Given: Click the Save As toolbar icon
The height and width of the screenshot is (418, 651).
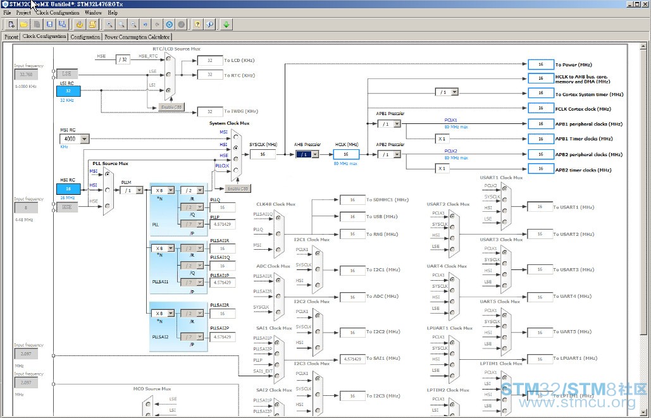Looking at the screenshot, I should [x=62, y=25].
